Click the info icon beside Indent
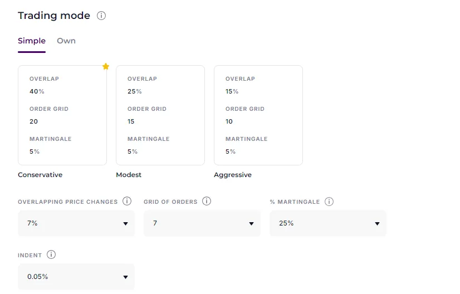Viewport: 460px width, 294px height. click(51, 255)
